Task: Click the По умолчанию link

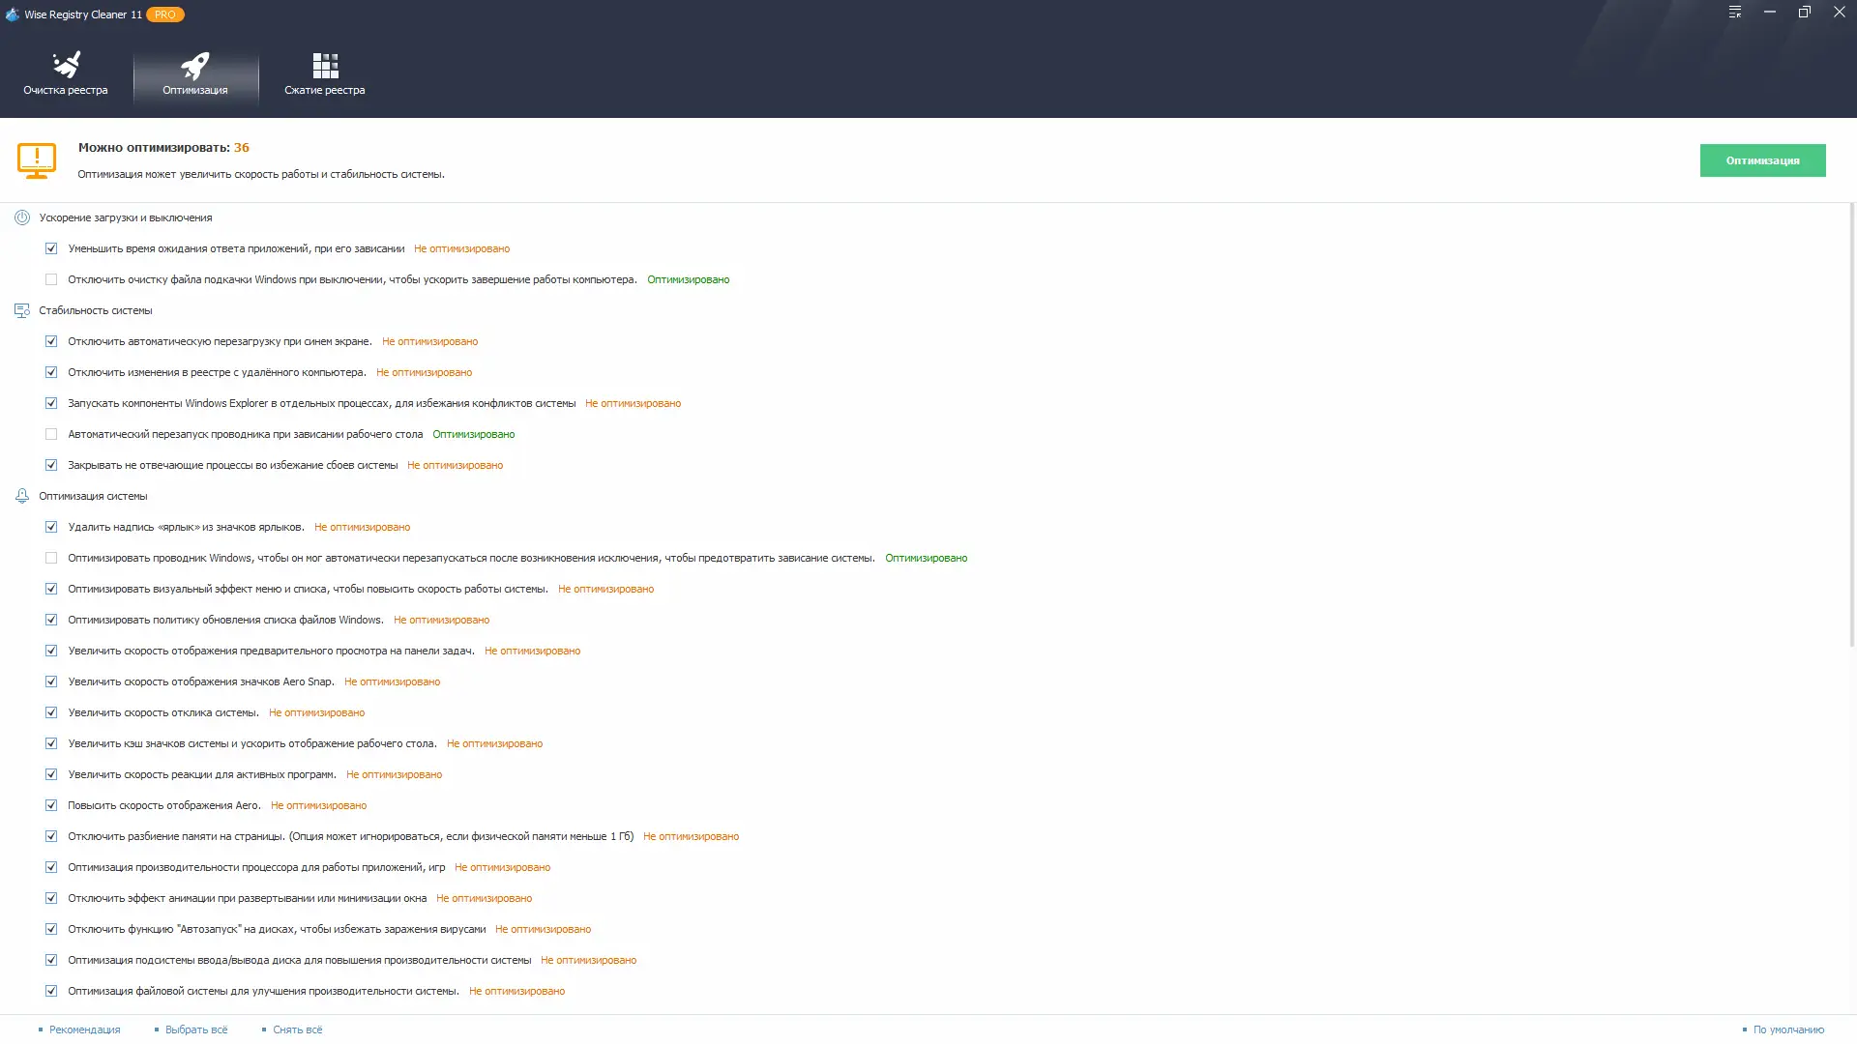Action: [x=1788, y=1029]
